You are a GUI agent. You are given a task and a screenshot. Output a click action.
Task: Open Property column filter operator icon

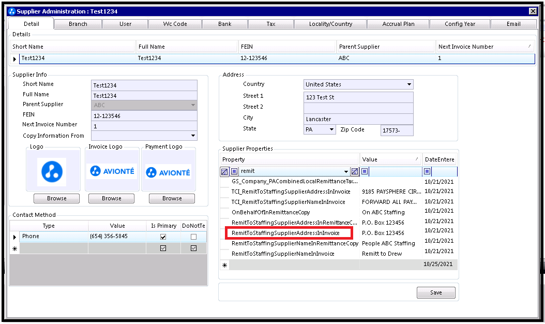tap(234, 171)
